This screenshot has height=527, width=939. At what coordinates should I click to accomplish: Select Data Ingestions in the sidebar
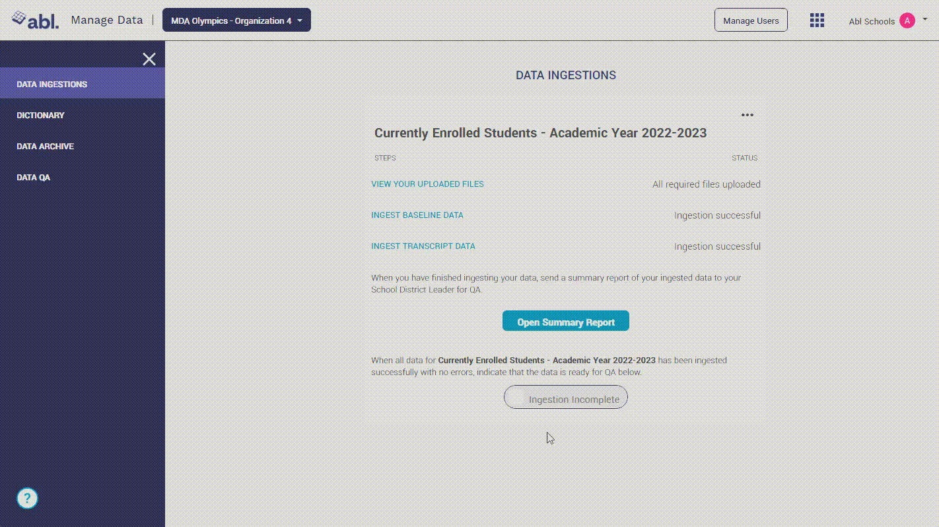tap(52, 85)
